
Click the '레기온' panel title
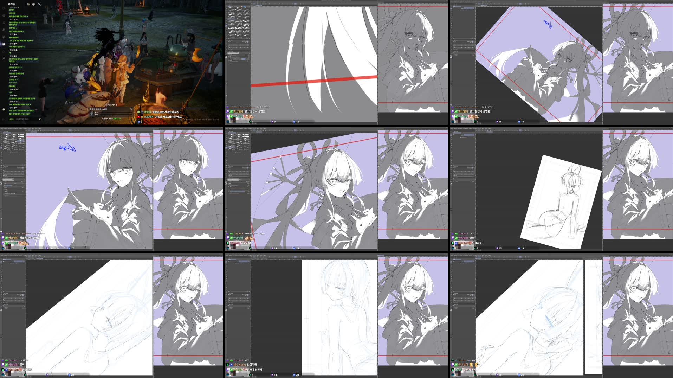tap(12, 4)
